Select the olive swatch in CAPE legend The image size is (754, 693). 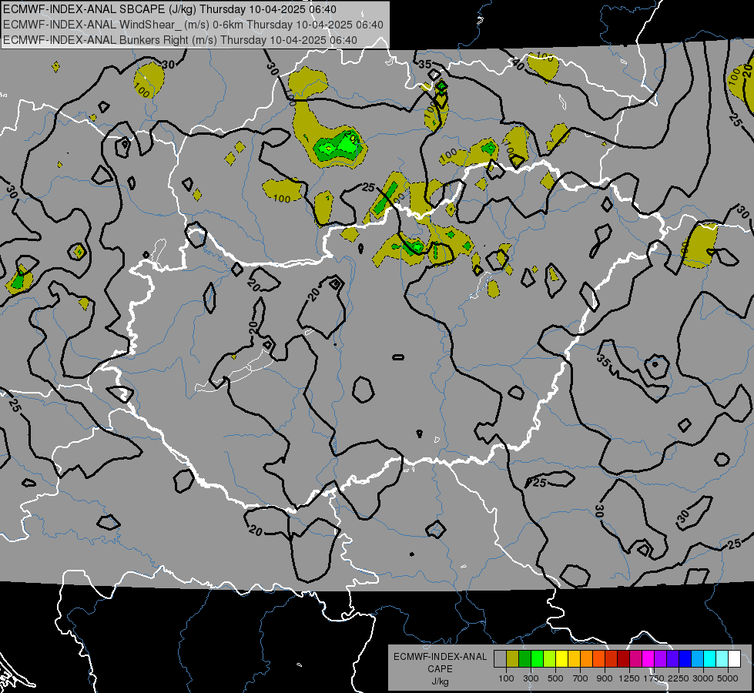[x=513, y=659]
